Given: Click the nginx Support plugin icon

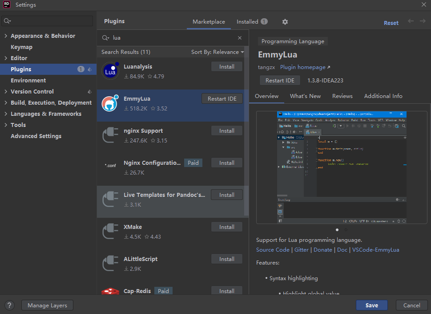Looking at the screenshot, I should [x=110, y=135].
